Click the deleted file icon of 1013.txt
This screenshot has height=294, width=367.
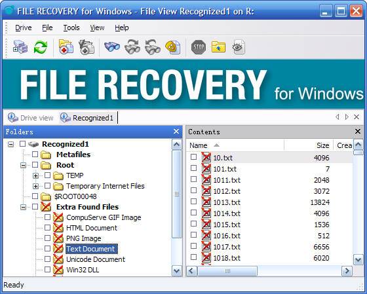206,202
